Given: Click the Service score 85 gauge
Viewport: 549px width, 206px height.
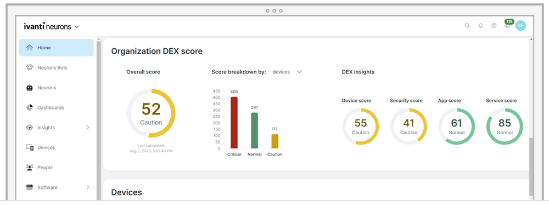Looking at the screenshot, I should pyautogui.click(x=505, y=127).
